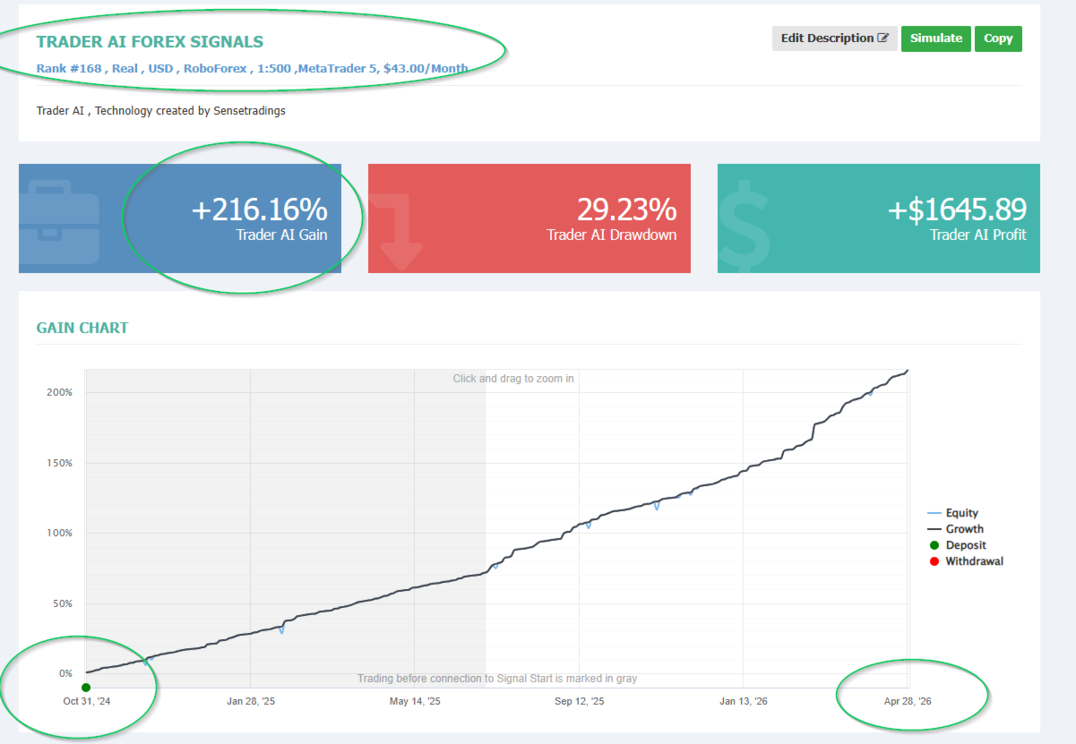This screenshot has width=1076, height=744.
Task: Click the growth line end near 200%
Action: tap(907, 371)
